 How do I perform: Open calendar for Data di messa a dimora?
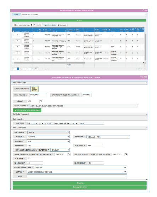[126, 154]
